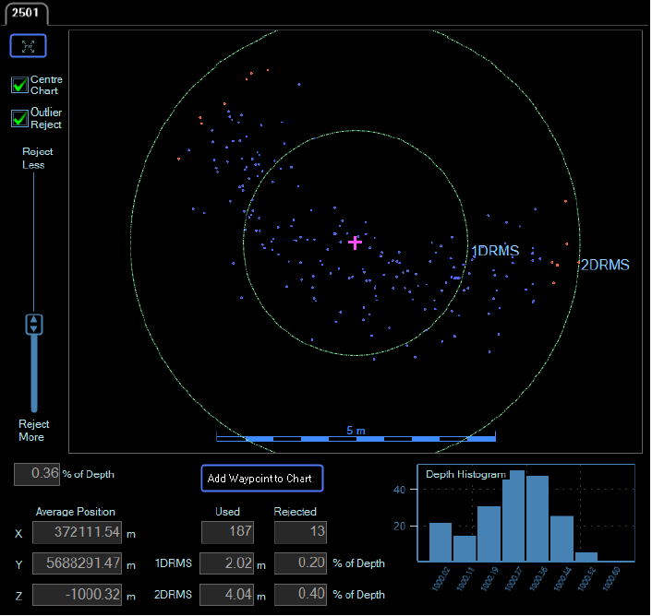This screenshot has height=616, width=652.
Task: Click the 5 m scale bar on the chart
Action: (356, 436)
